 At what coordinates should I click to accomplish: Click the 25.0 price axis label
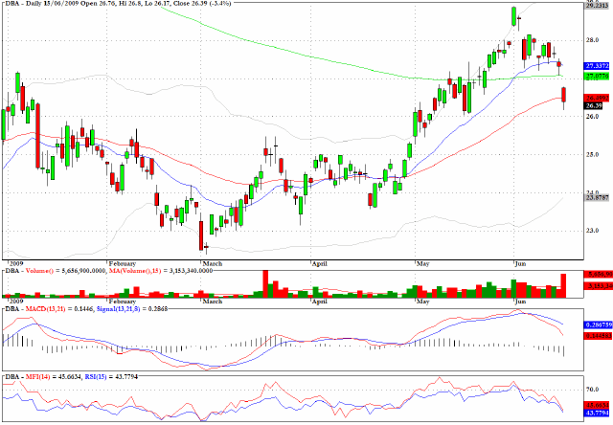pyautogui.click(x=593, y=154)
